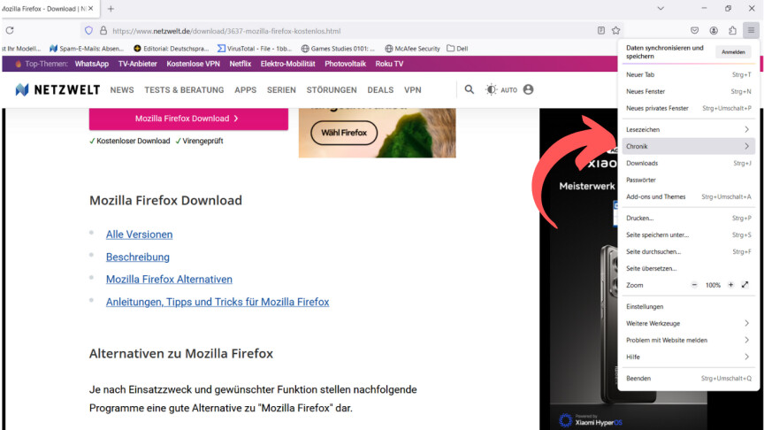Open VirusTotal bookmark

point(255,49)
